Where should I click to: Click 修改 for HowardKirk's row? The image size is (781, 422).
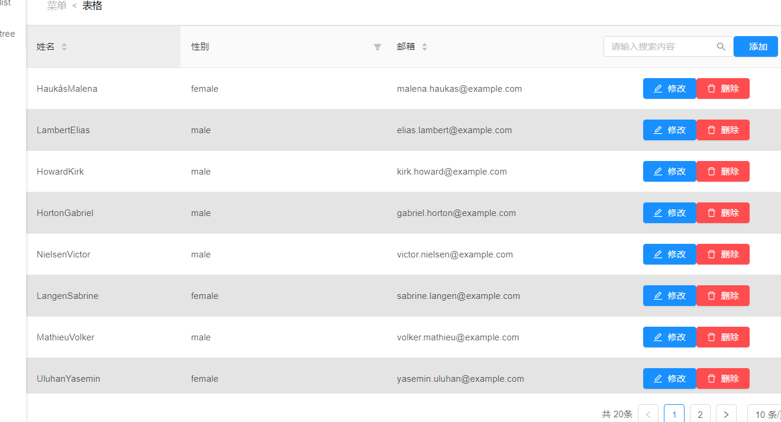click(x=669, y=171)
